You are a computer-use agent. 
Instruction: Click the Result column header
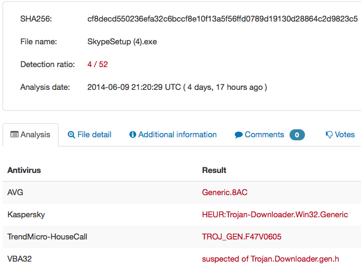[x=214, y=171]
